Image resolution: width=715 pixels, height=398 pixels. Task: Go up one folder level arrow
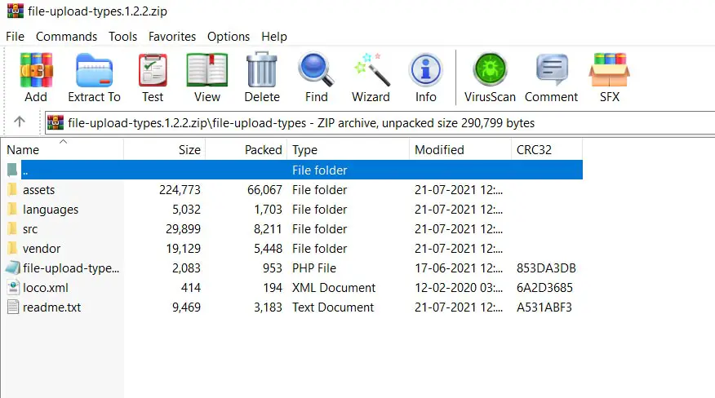(19, 122)
